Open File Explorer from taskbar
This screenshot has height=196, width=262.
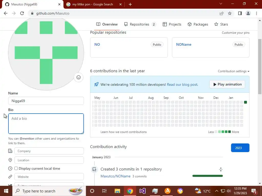coord(117,191)
